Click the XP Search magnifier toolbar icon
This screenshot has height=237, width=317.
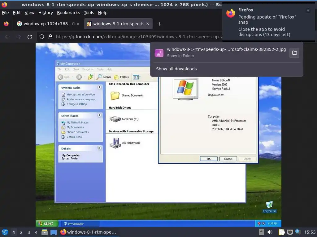(x=99, y=77)
